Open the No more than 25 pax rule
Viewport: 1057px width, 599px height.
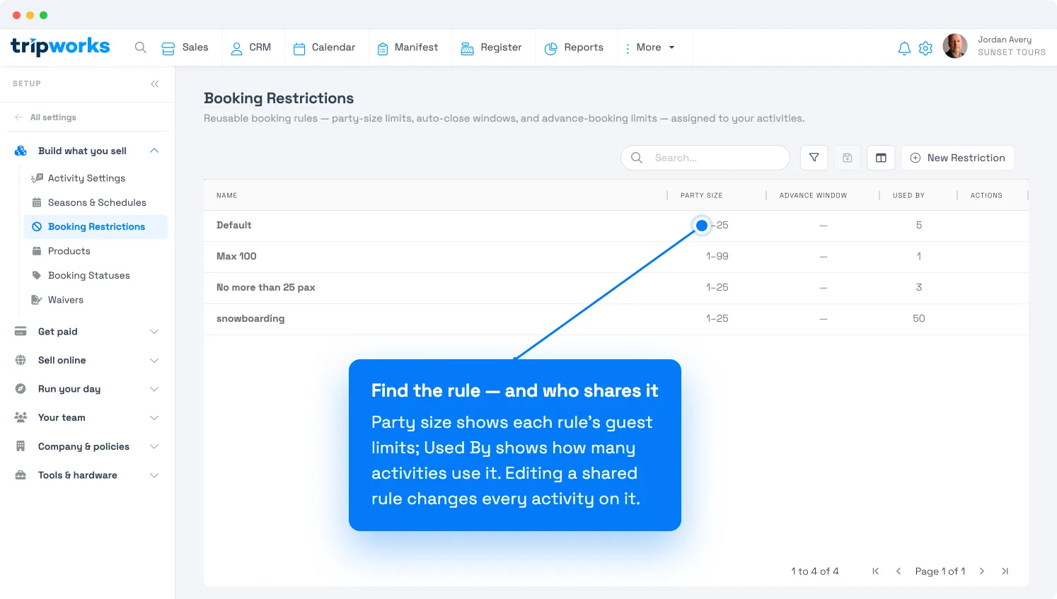pos(616,288)
